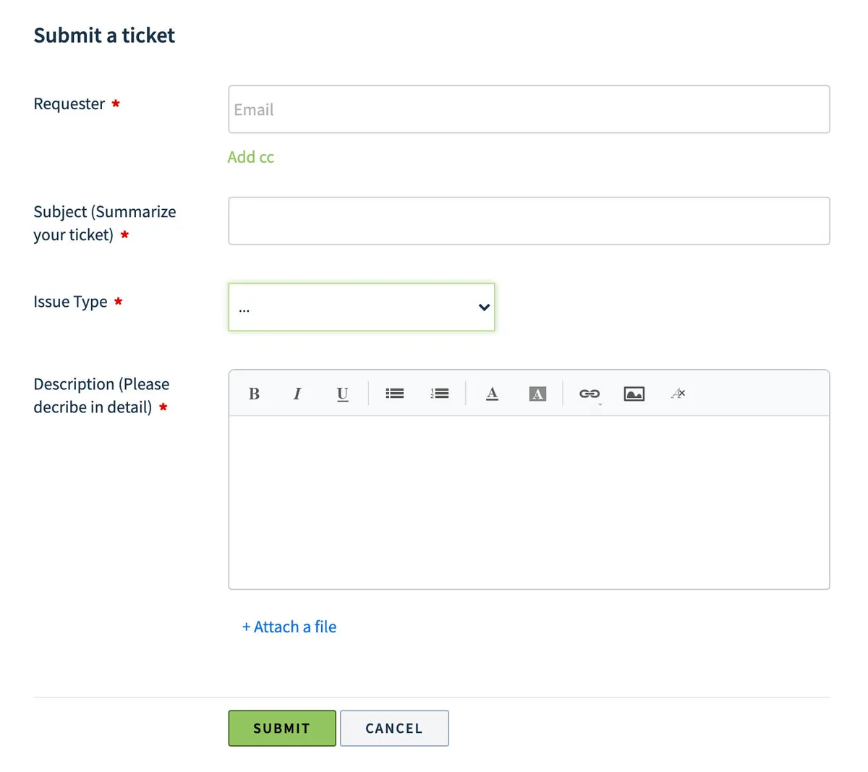
Task: Toggle bold formatting in description editor
Action: tap(254, 394)
